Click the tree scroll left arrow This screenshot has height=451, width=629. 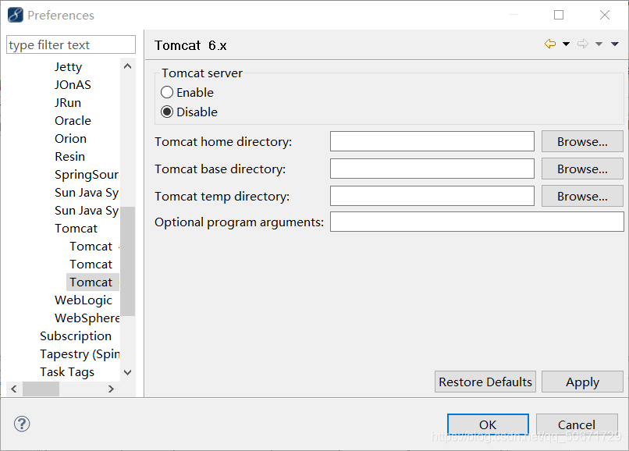point(14,389)
